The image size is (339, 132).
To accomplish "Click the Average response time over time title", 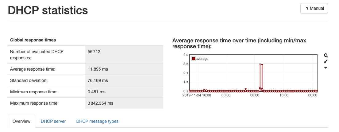I will coord(239,43).
